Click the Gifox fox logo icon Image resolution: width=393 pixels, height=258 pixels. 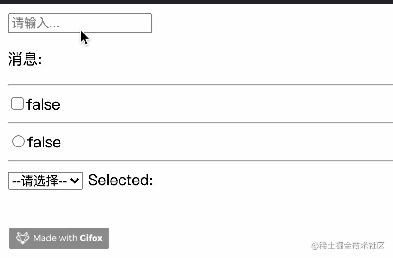22,238
